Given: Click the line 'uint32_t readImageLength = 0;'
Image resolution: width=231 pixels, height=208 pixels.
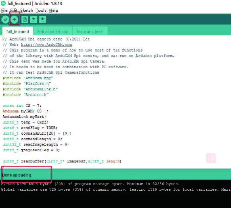Looking at the screenshot, I should pos(35,145).
